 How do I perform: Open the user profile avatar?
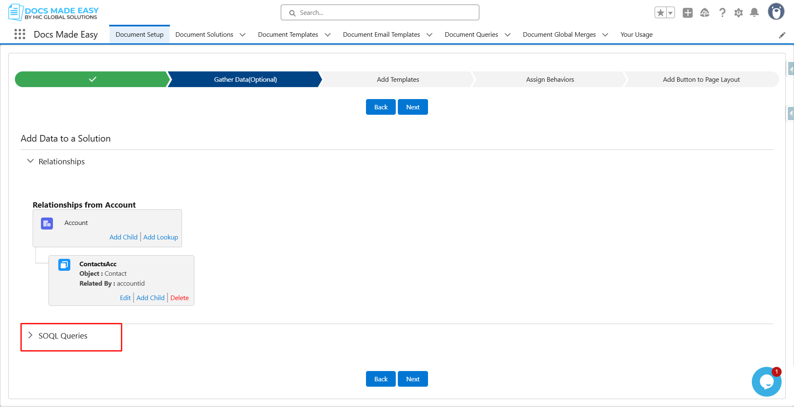tap(776, 12)
